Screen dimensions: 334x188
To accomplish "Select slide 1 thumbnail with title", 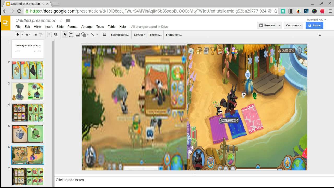I will click(x=28, y=49).
